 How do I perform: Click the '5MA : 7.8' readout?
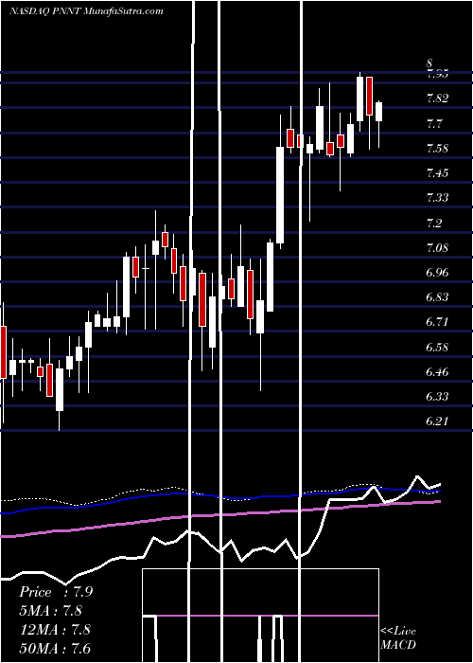pos(51,611)
